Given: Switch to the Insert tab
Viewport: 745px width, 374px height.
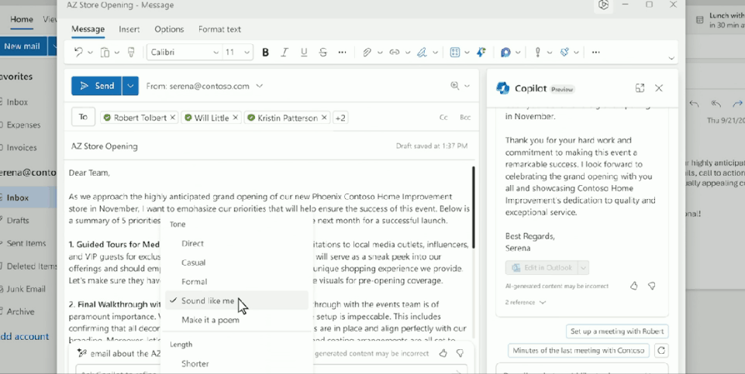Looking at the screenshot, I should point(129,29).
